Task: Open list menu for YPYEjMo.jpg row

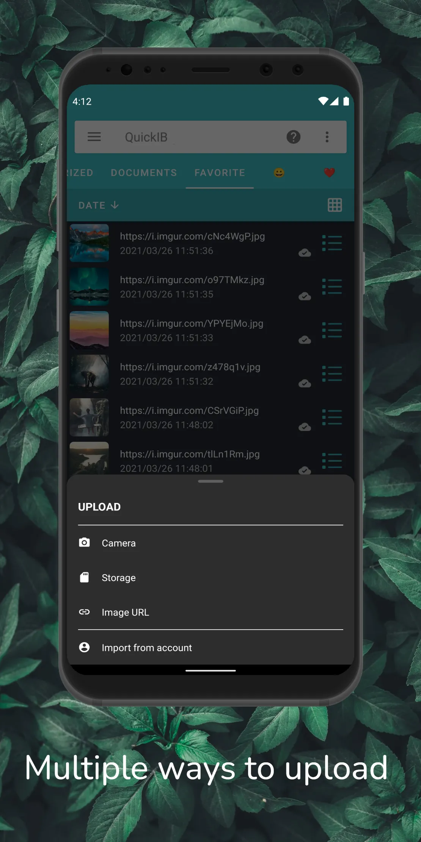Action: tap(332, 330)
